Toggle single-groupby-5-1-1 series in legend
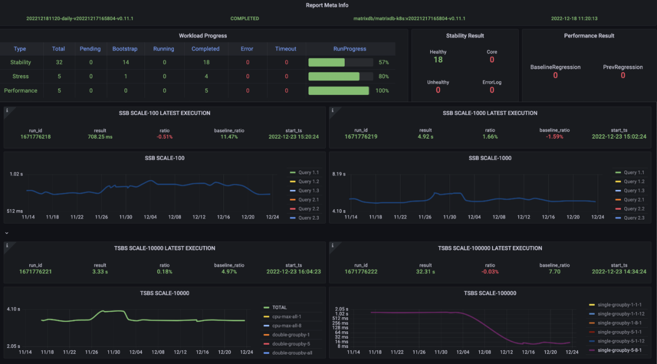Image resolution: width=657 pixels, height=364 pixels. pos(620,332)
